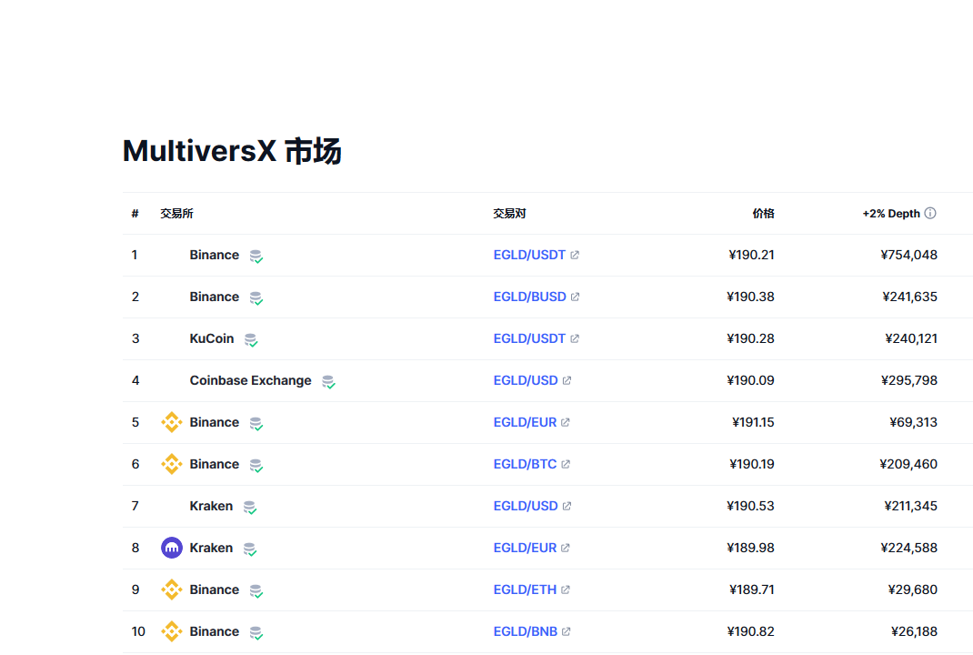Click verified reserve icon in row 6 Binance
This screenshot has height=655, width=973.
coord(256,465)
